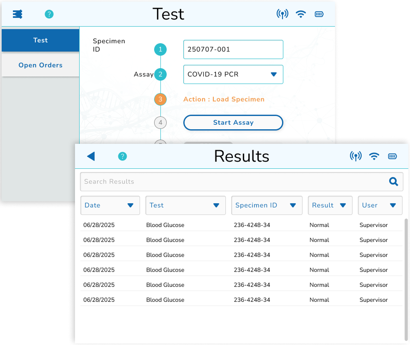
Task: Go back using Results window arrow
Action: [91, 156]
